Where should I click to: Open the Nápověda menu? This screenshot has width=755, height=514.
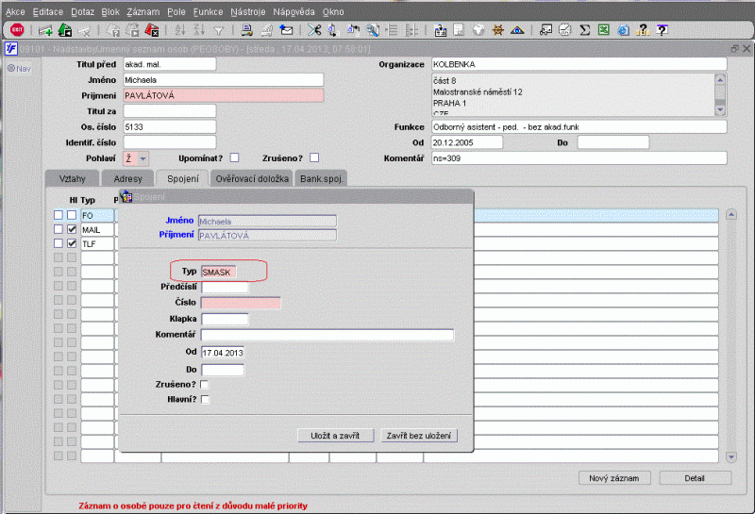point(294,12)
